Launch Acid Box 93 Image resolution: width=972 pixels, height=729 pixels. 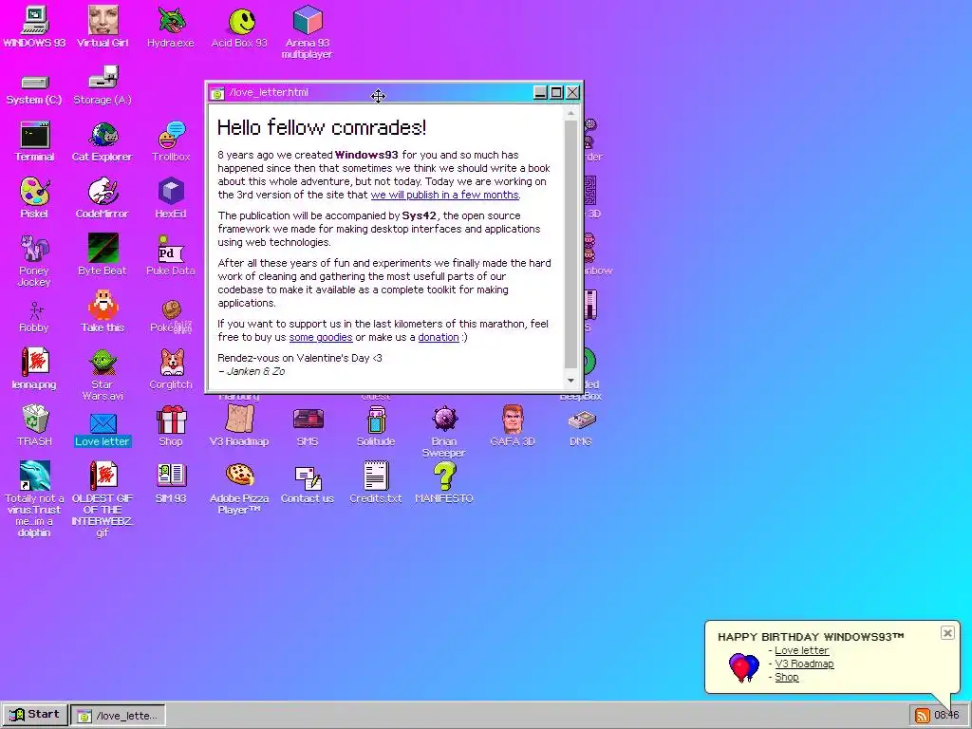click(x=239, y=27)
